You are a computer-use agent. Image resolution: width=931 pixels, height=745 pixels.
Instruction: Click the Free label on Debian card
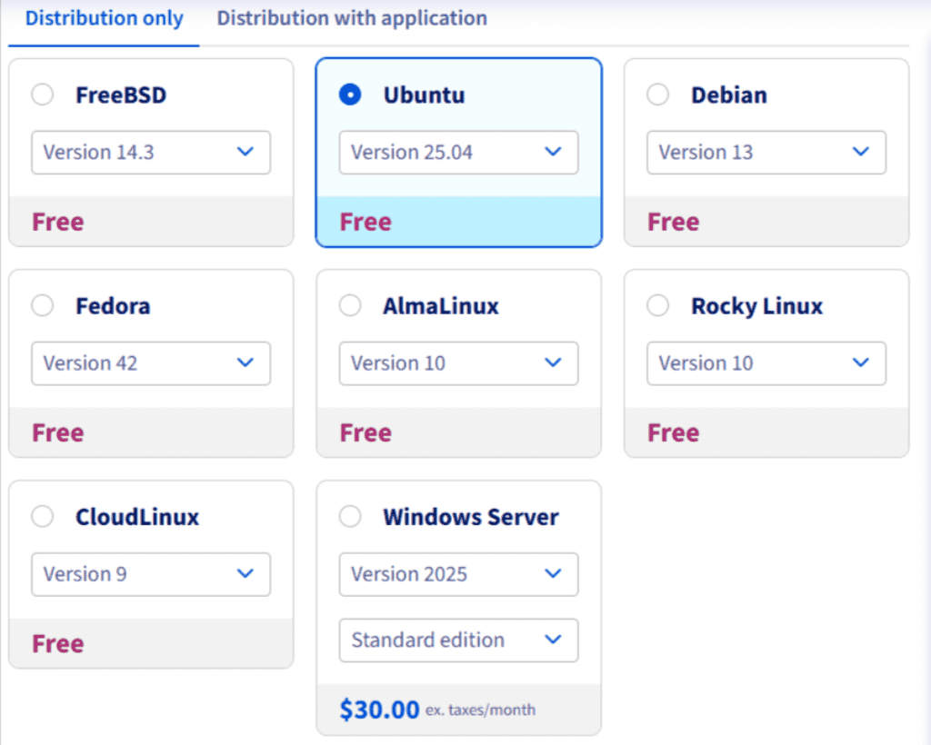click(x=674, y=222)
